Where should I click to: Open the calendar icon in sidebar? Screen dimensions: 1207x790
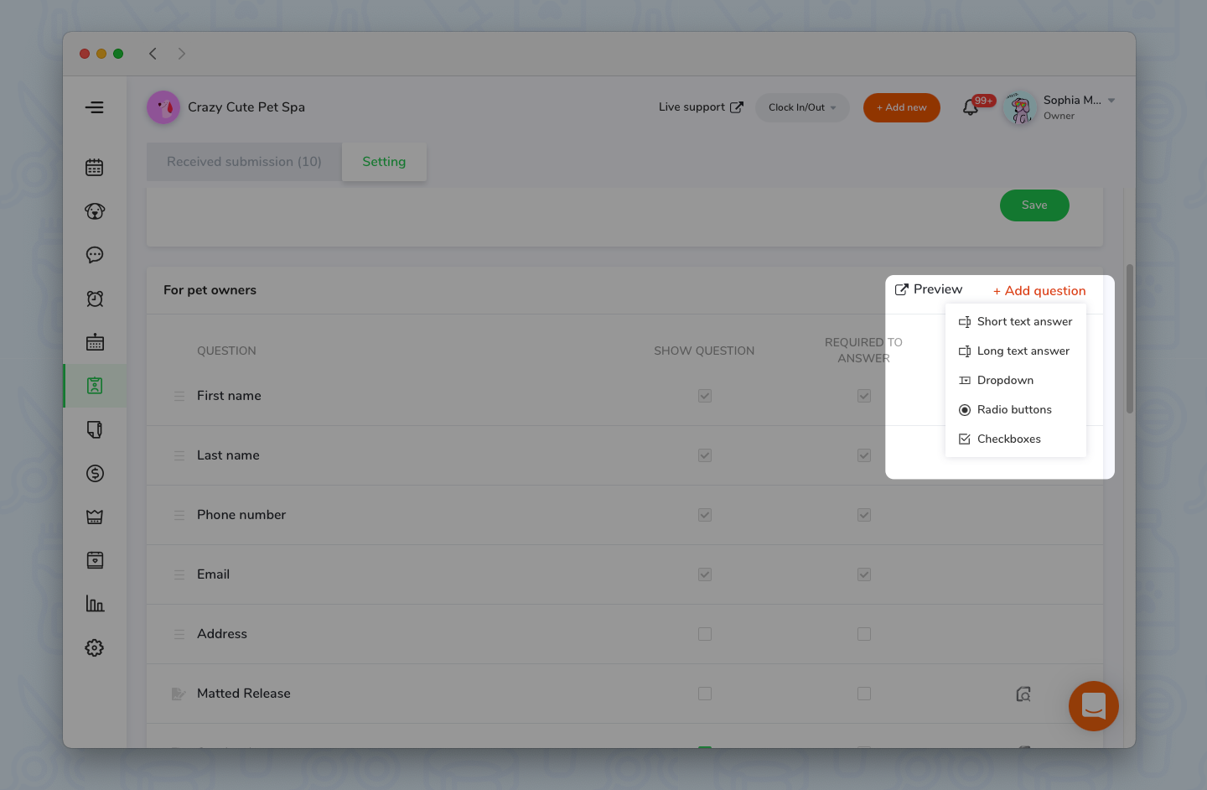click(95, 168)
